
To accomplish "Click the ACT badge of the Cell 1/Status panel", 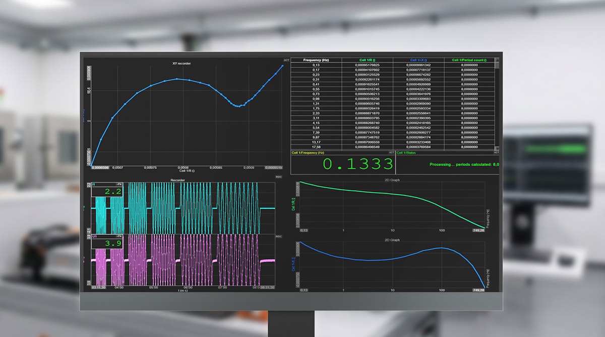I will click(496, 152).
